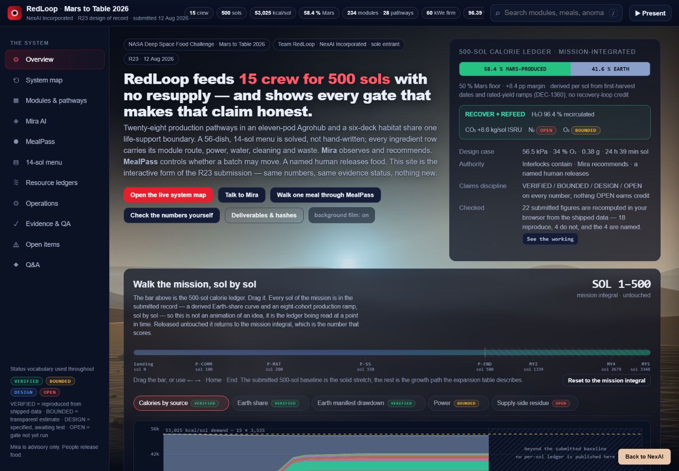Show the Power chart tab

pos(458,403)
